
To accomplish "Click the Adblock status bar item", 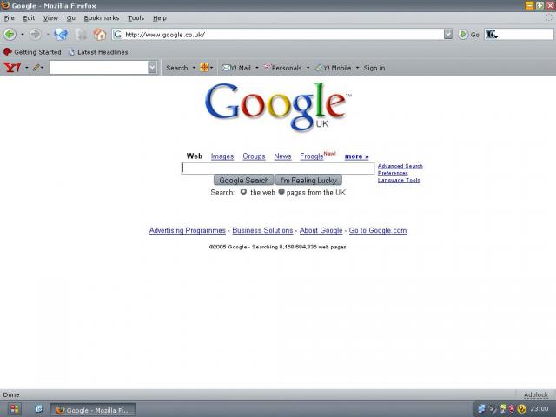I will tap(536, 394).
